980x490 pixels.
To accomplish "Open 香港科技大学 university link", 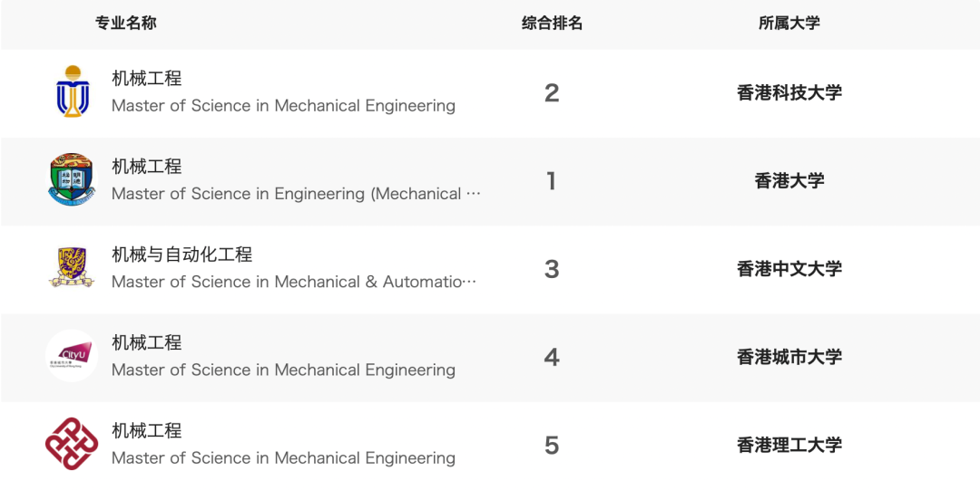I will [x=789, y=92].
